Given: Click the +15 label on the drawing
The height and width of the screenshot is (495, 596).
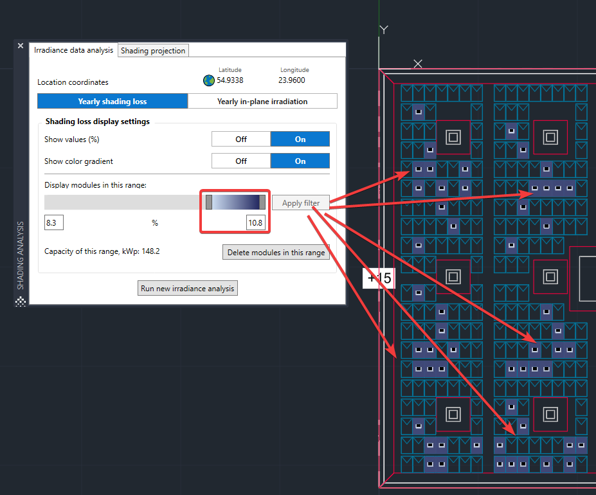Looking at the screenshot, I should tap(379, 278).
